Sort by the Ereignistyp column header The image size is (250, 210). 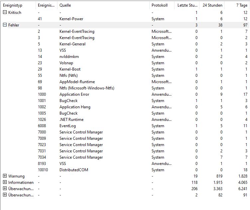(x=18, y=5)
